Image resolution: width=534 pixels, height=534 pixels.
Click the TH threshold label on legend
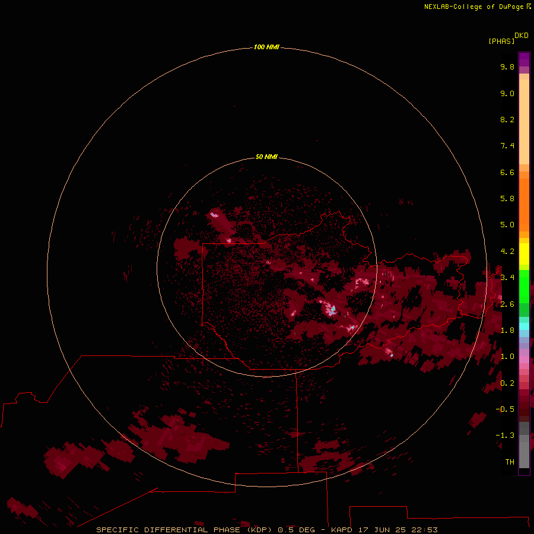(x=510, y=462)
